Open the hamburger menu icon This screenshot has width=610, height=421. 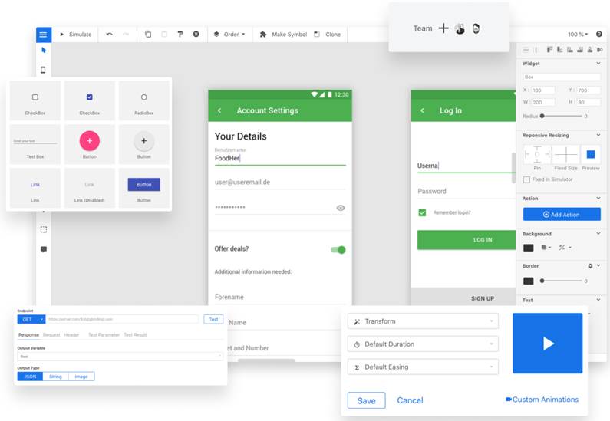click(x=43, y=35)
